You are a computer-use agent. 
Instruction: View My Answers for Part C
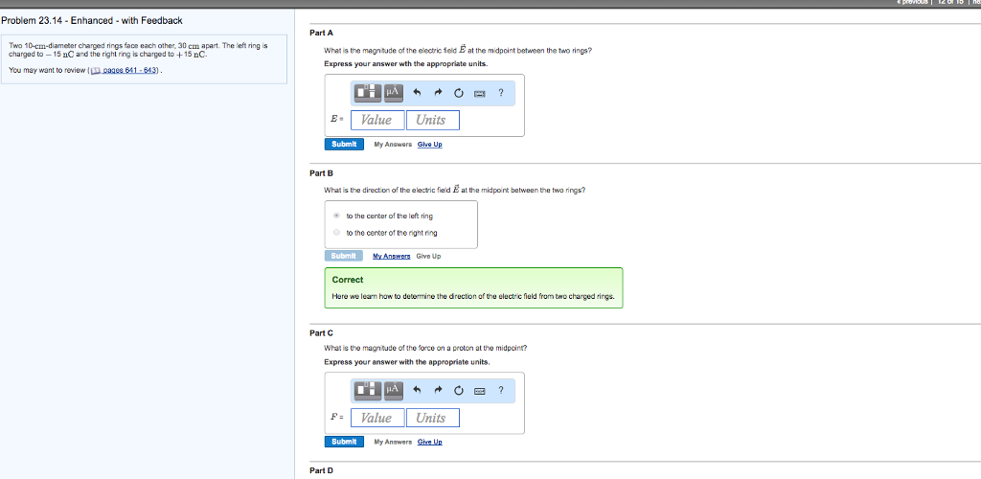click(393, 442)
